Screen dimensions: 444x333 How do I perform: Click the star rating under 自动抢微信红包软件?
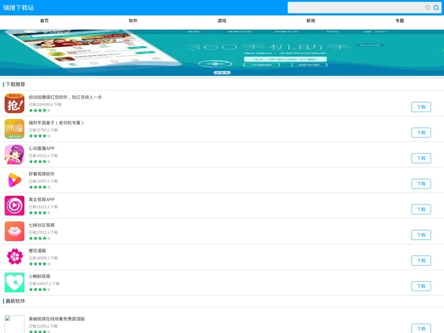(x=39, y=110)
